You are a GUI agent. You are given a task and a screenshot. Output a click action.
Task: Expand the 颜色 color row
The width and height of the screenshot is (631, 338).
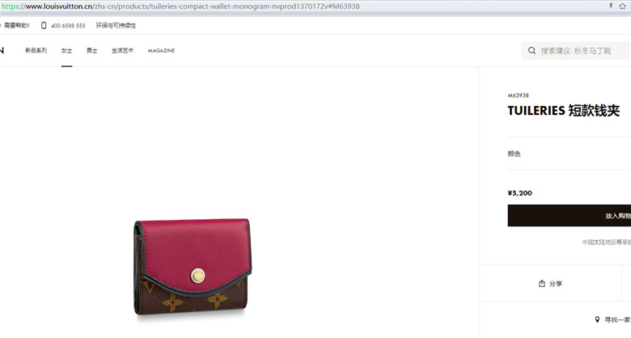click(x=569, y=154)
